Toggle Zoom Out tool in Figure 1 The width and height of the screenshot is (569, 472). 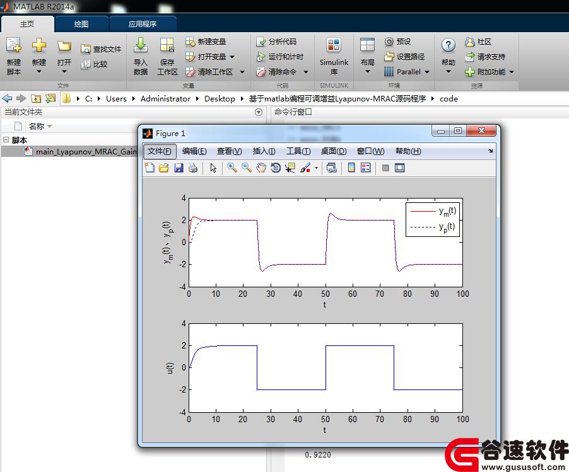247,168
